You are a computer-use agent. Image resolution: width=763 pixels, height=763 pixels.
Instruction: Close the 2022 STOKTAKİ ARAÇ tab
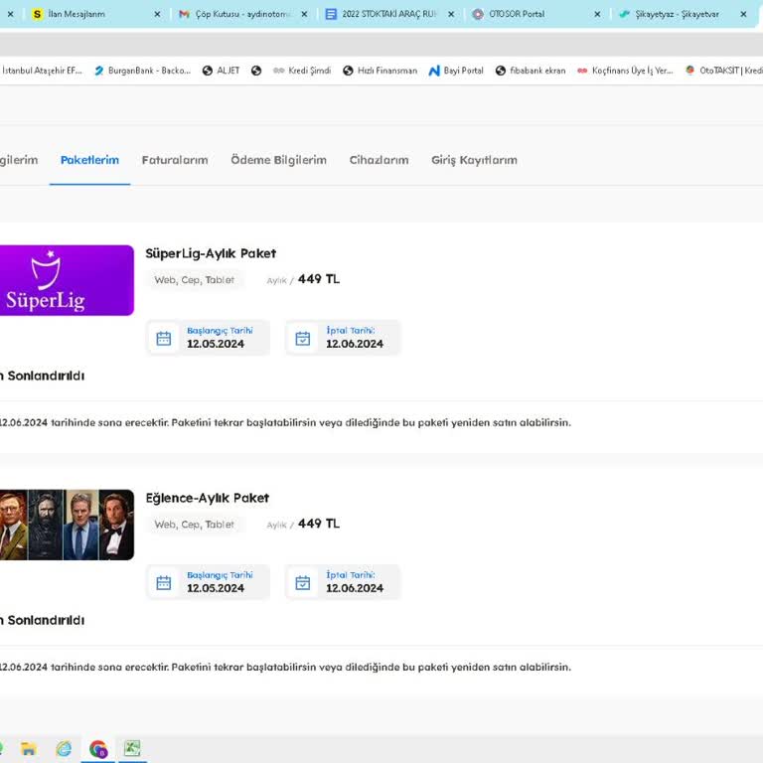[451, 14]
